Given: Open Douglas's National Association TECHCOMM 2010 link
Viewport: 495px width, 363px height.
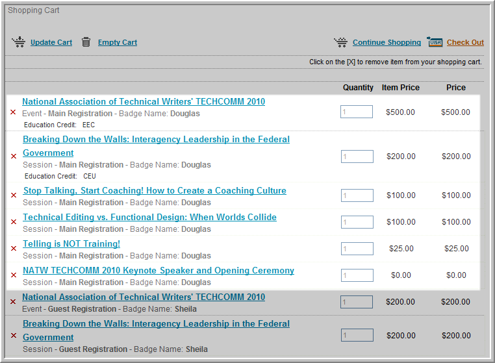Looking at the screenshot, I should (x=144, y=102).
